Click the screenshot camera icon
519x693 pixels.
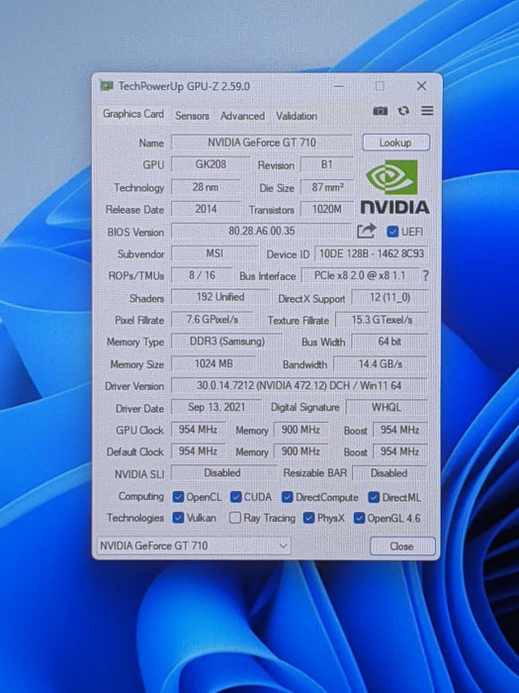(380, 111)
